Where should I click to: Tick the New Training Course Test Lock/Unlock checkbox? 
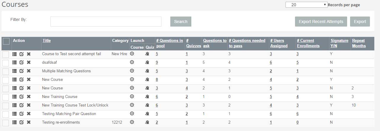(6, 106)
